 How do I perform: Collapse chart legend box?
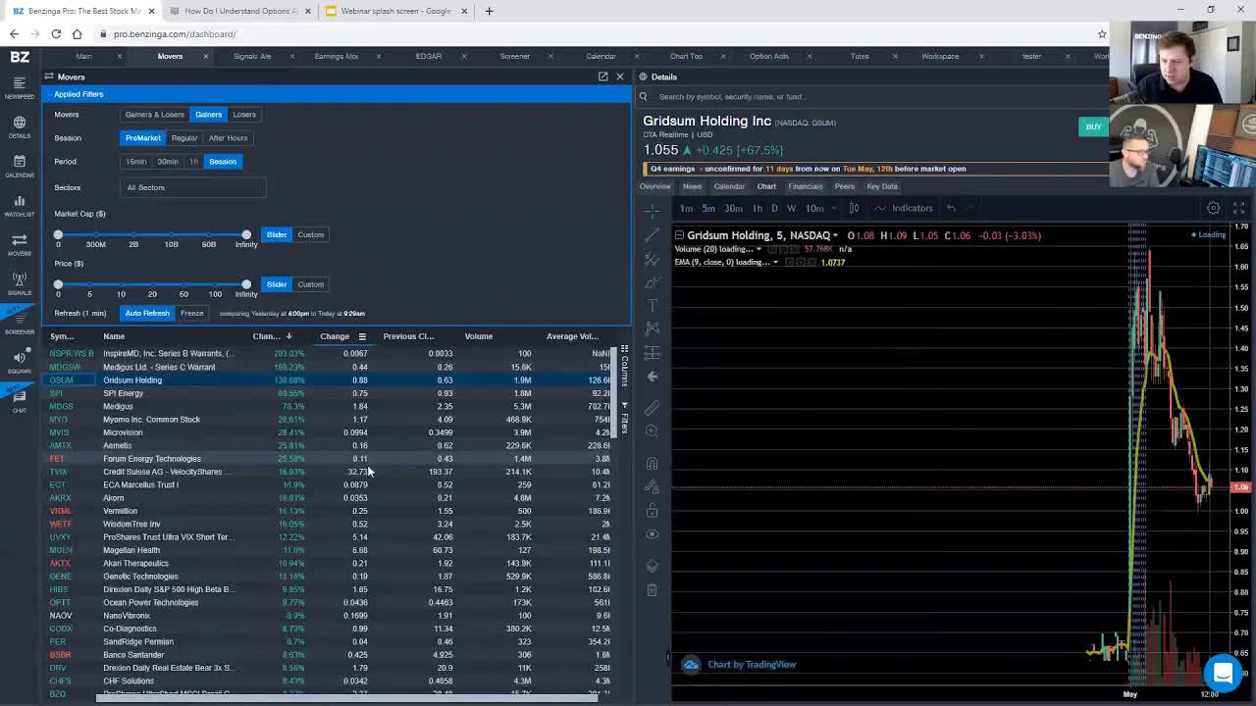(679, 235)
